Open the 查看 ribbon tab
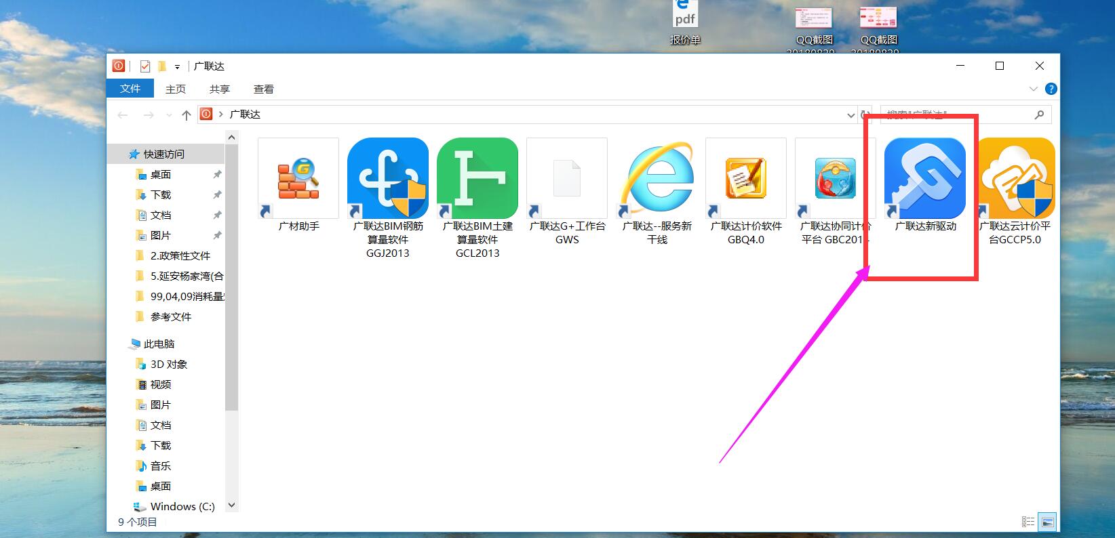This screenshot has width=1115, height=538. click(264, 89)
